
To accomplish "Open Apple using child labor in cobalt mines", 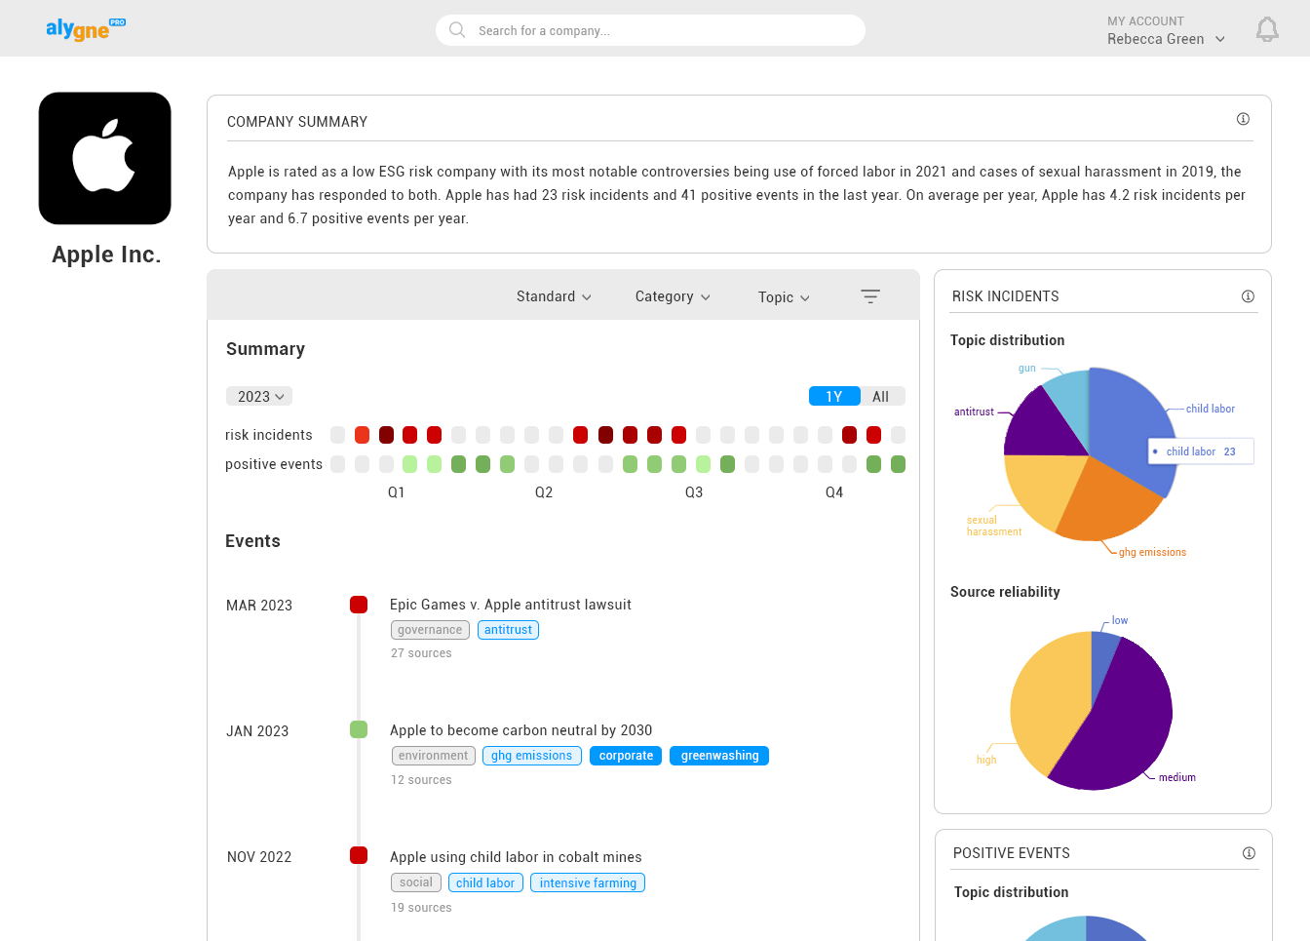I will point(516,857).
